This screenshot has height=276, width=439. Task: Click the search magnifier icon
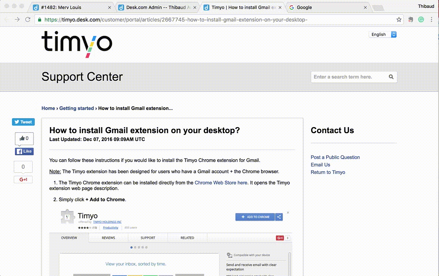391,77
